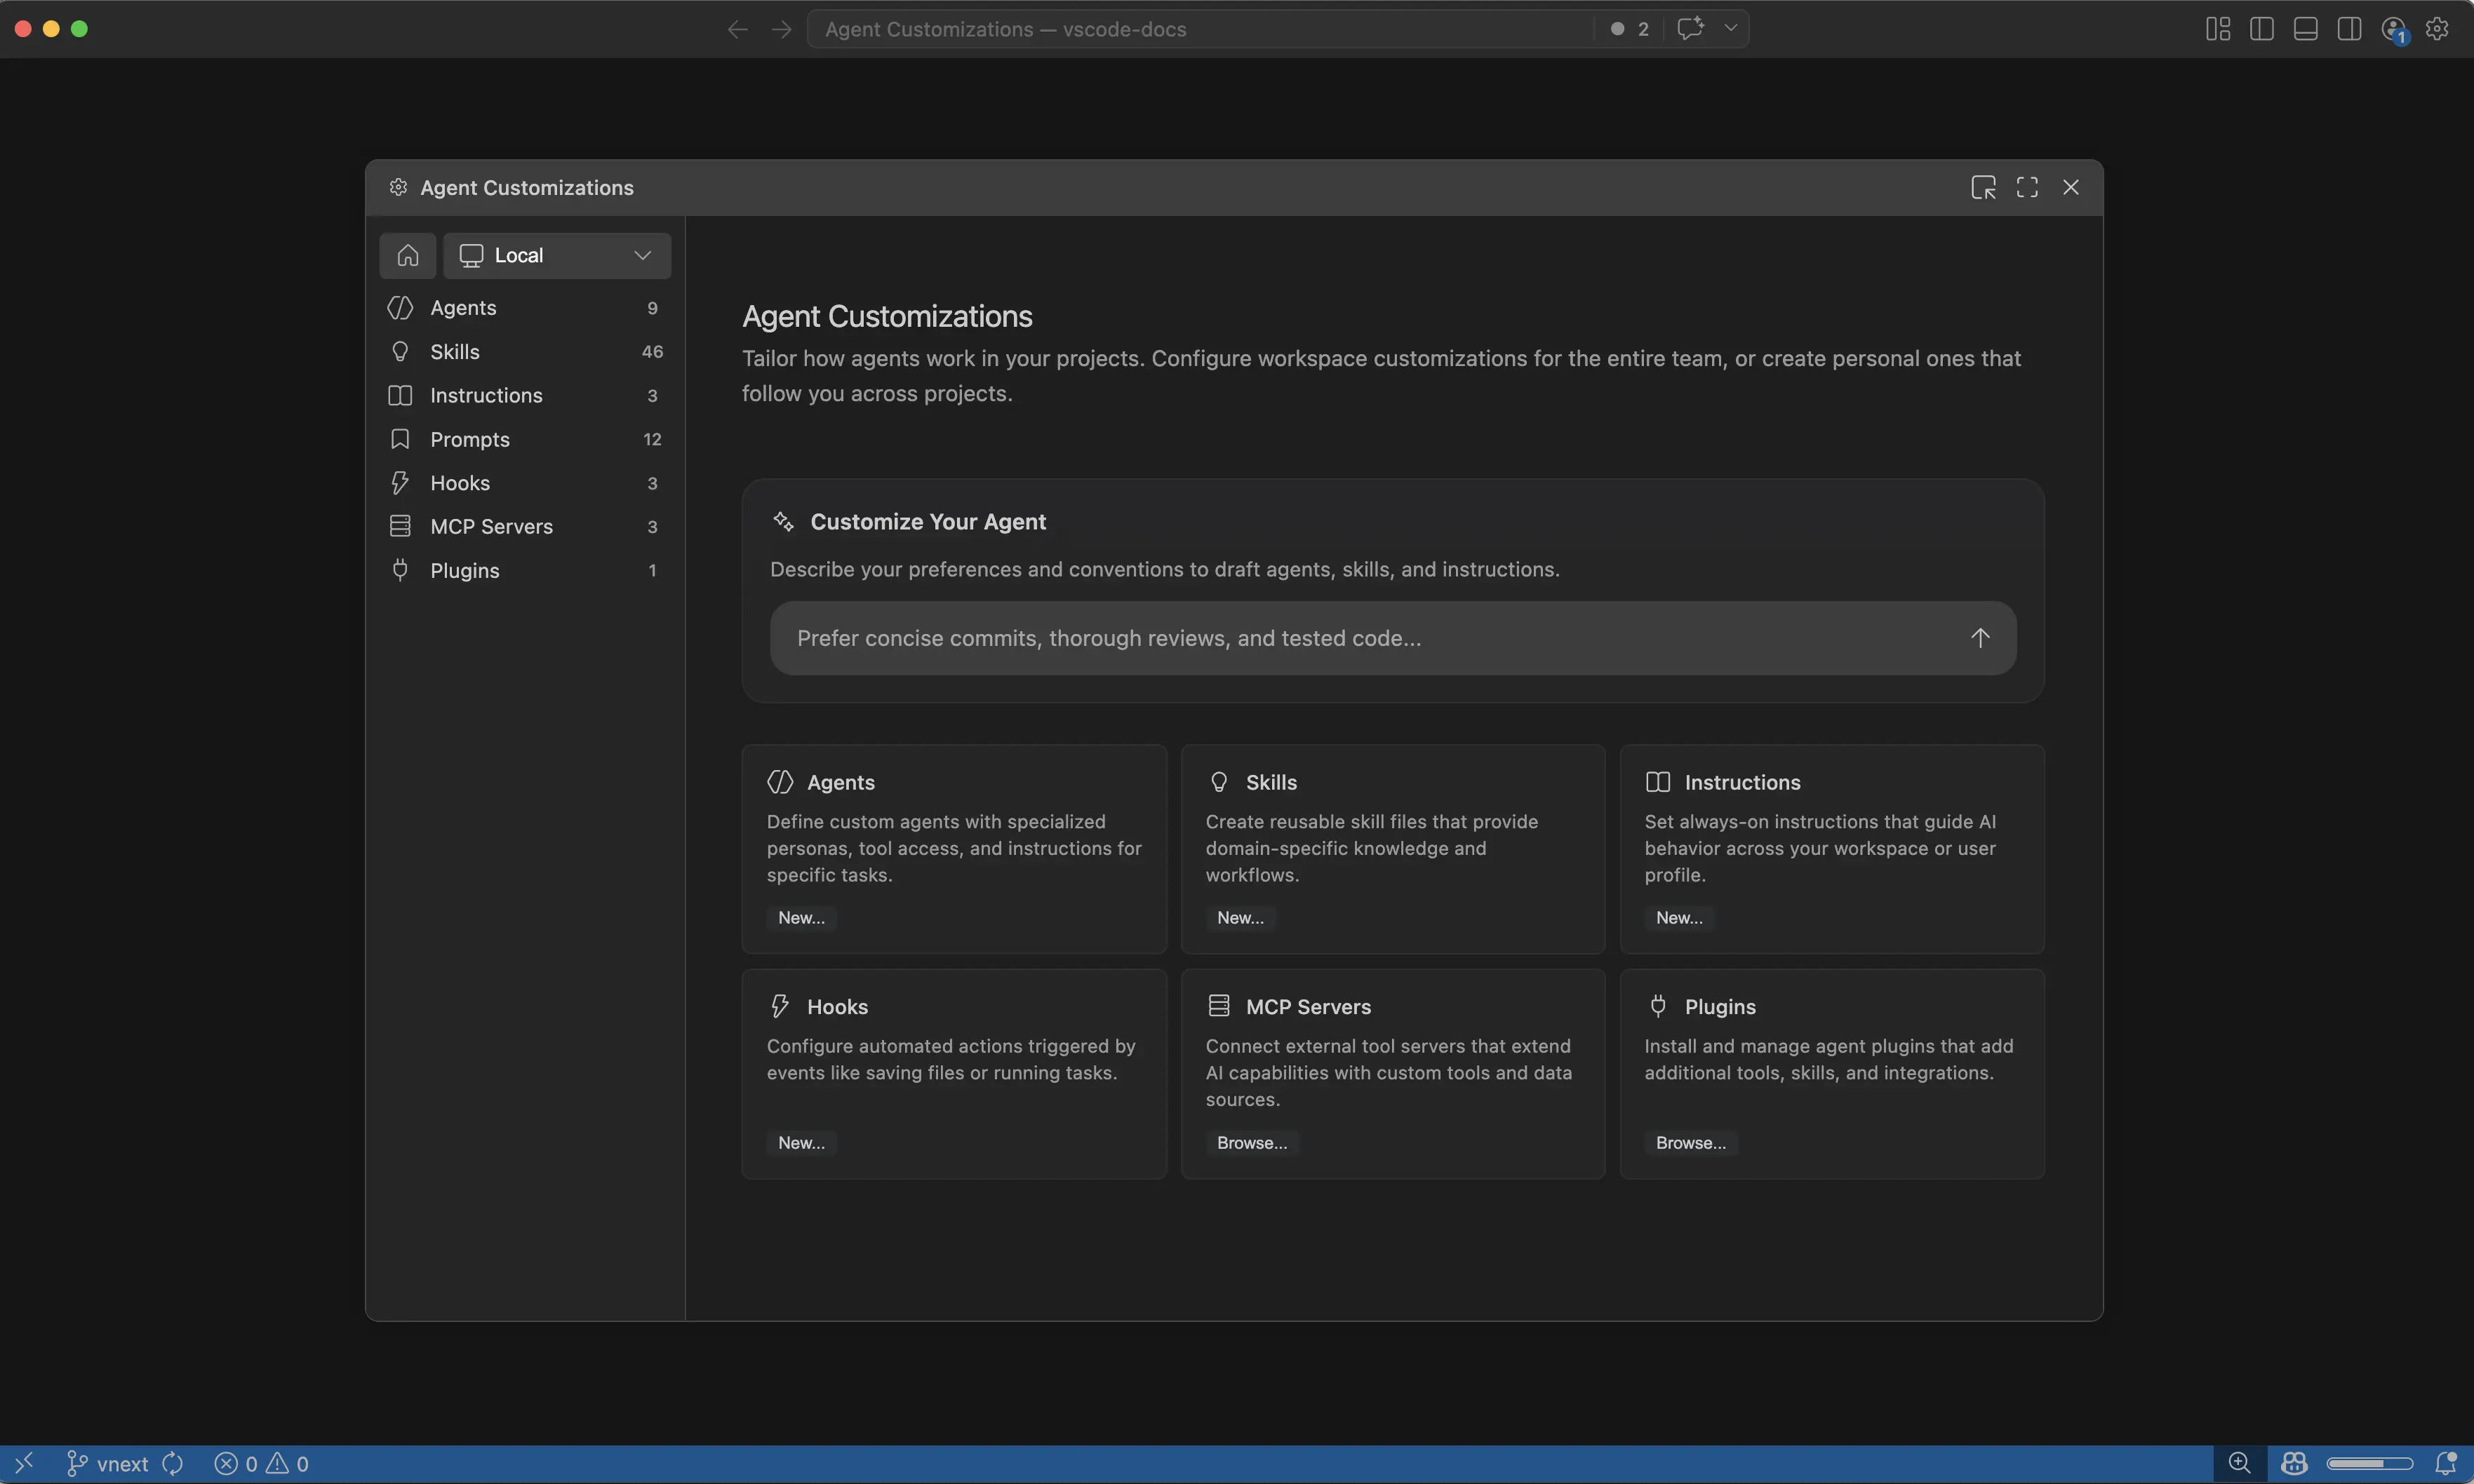Toggle the bottom panel visibility
2474x1484 pixels.
(2307, 28)
